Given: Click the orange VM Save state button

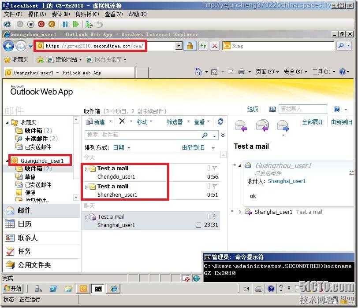Looking at the screenshot, I should coord(52,24).
